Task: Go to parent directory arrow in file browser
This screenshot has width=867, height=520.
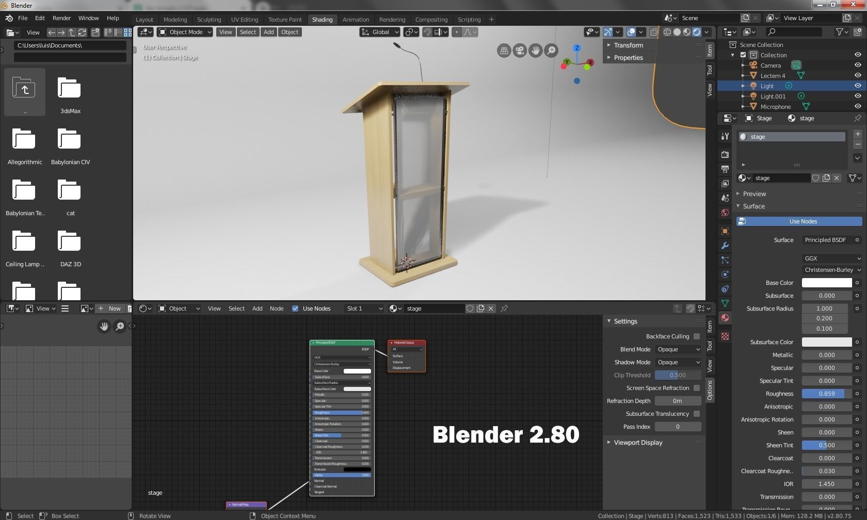Action: [71, 32]
